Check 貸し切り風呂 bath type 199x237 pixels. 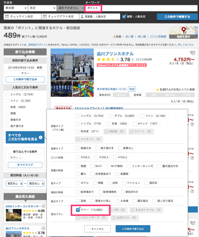coord(154,201)
